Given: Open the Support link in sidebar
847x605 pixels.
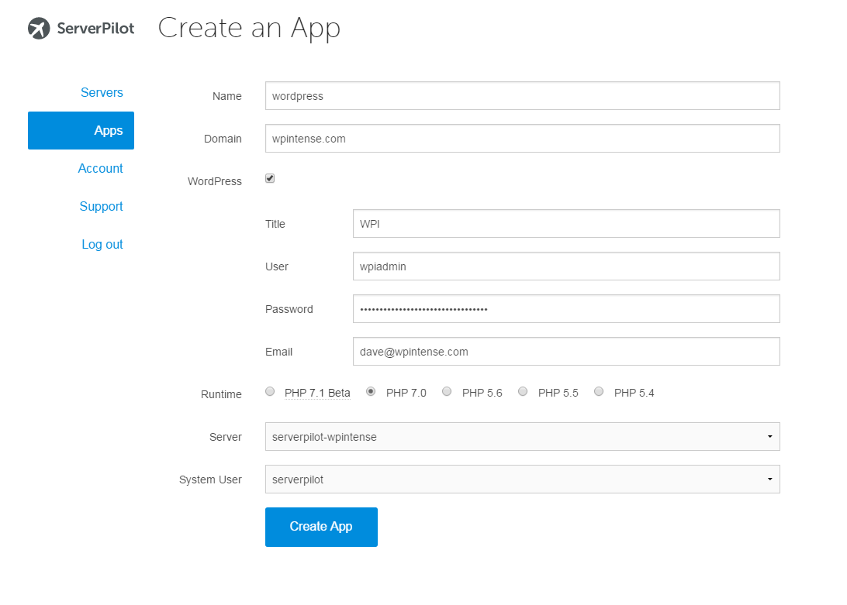Looking at the screenshot, I should point(101,207).
